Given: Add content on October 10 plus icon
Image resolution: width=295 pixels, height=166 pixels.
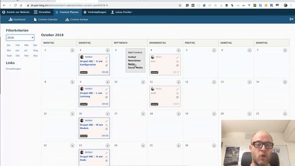Looking at the screenshot, I should point(143,82).
